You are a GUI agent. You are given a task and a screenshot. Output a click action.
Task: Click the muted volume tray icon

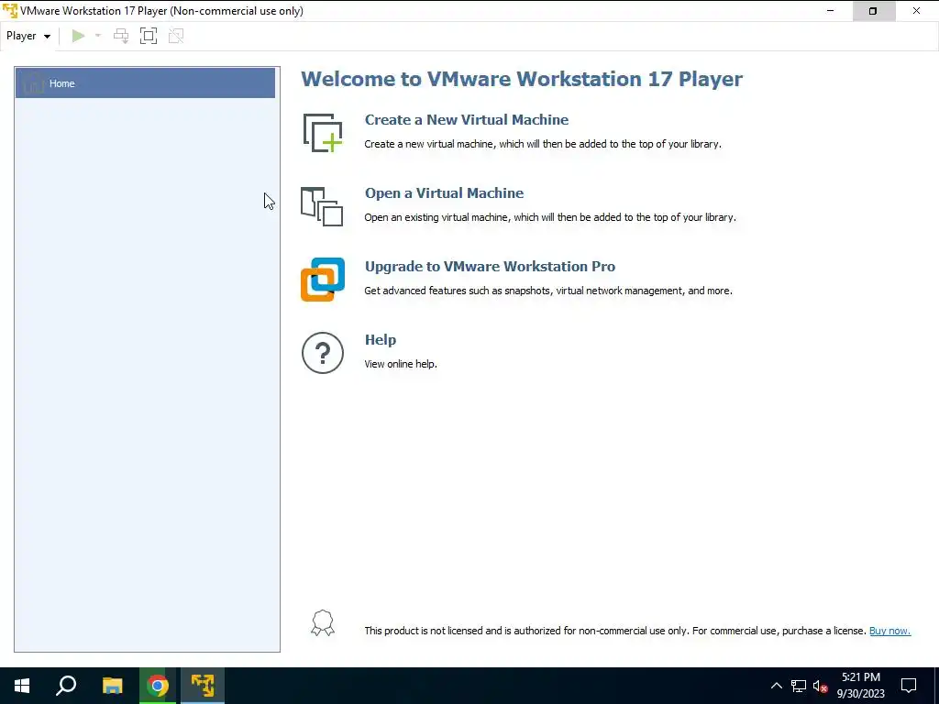point(820,686)
